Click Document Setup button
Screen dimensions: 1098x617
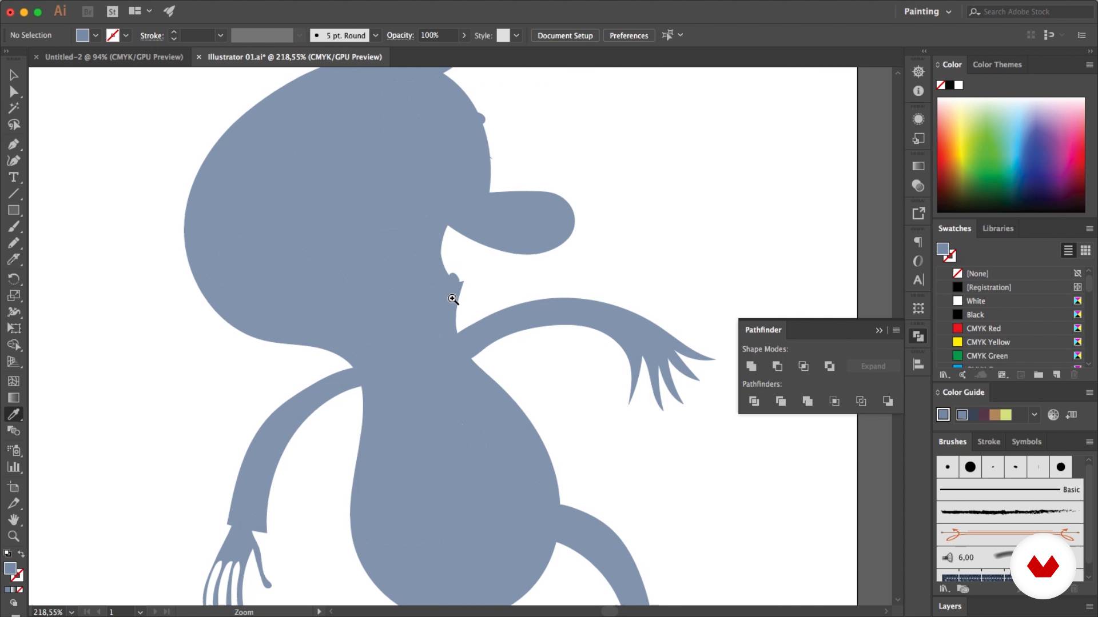[x=565, y=35]
